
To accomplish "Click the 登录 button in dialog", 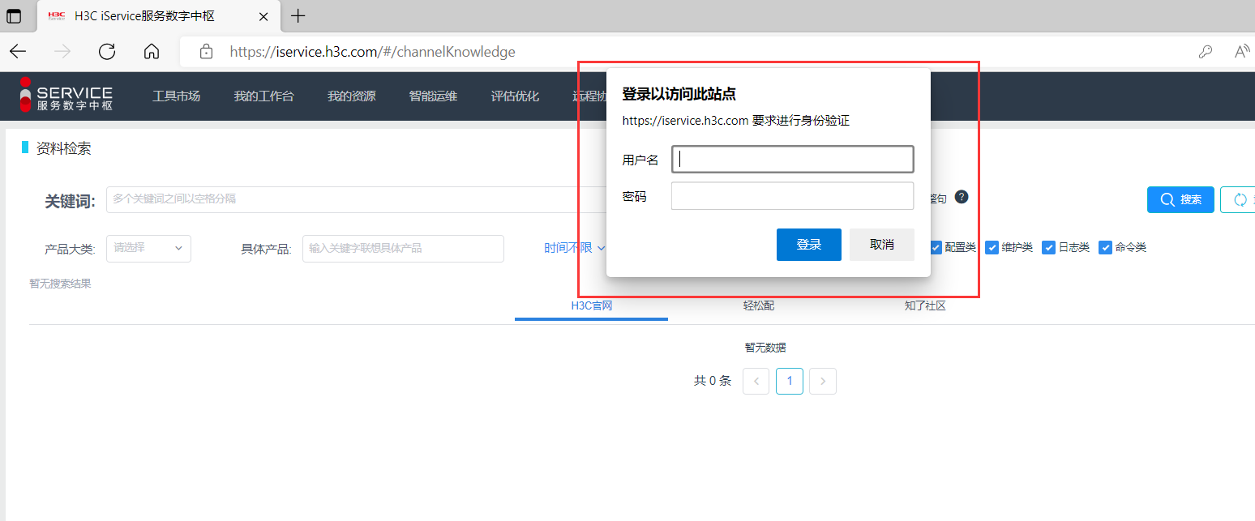I will pos(808,245).
